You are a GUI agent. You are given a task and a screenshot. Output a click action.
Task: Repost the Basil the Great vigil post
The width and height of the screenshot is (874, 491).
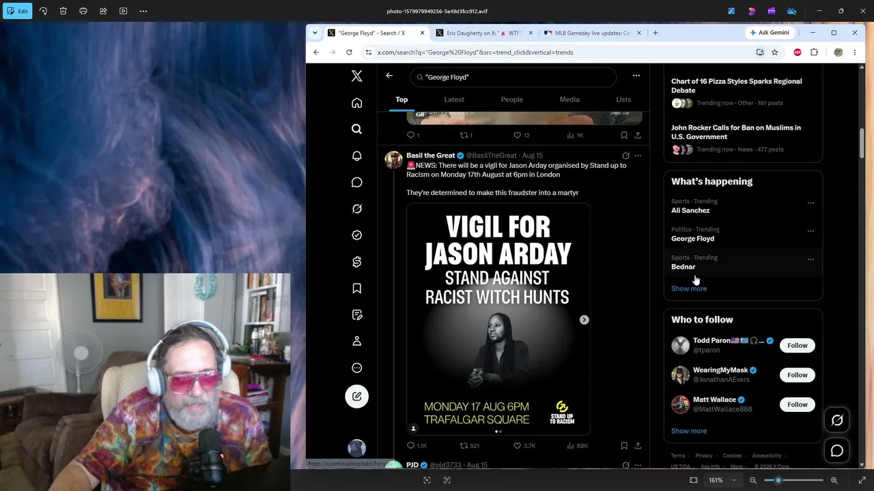[469, 445]
